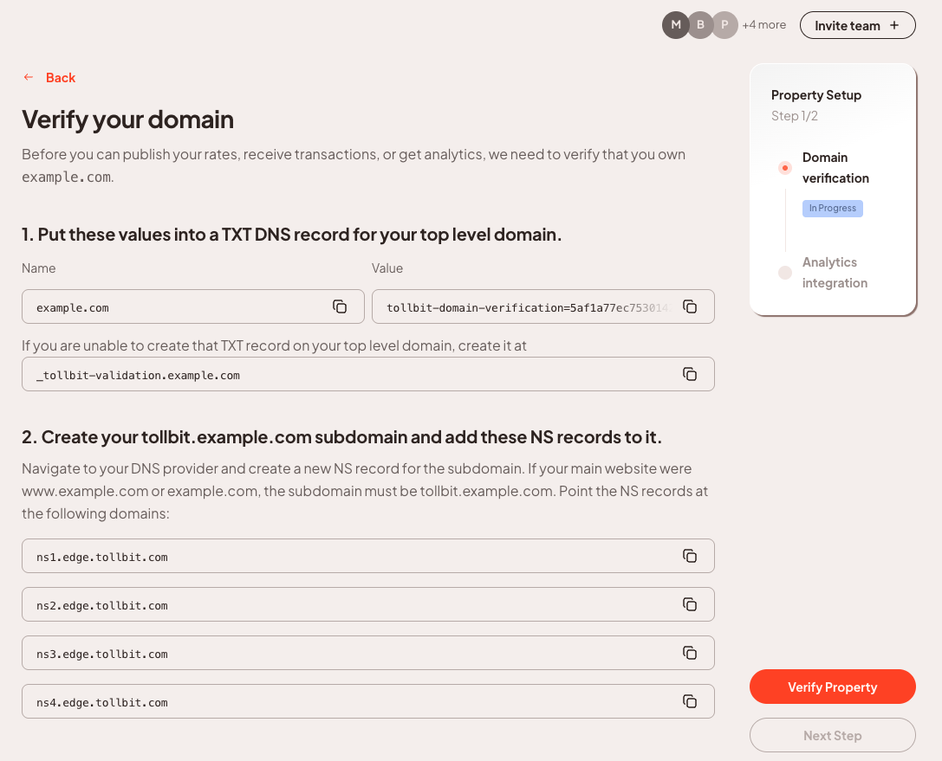The width and height of the screenshot is (942, 761).
Task: Click the _tollbit-validation.example.com field
Action: click(x=368, y=374)
